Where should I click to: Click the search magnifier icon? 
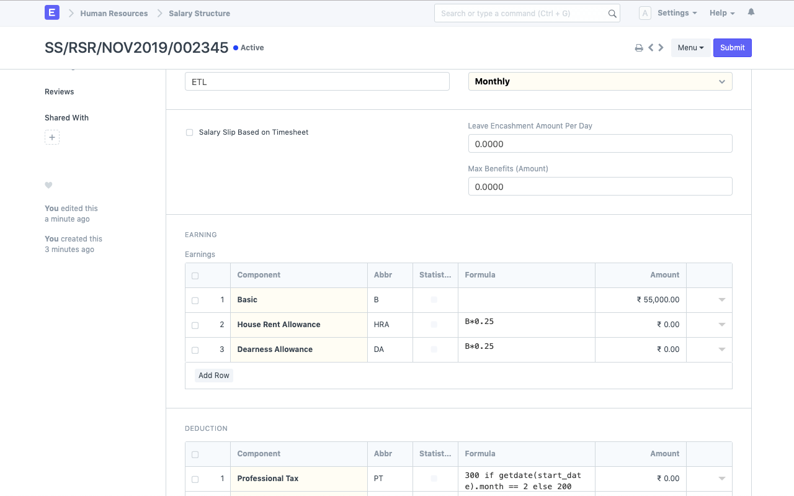(x=612, y=14)
